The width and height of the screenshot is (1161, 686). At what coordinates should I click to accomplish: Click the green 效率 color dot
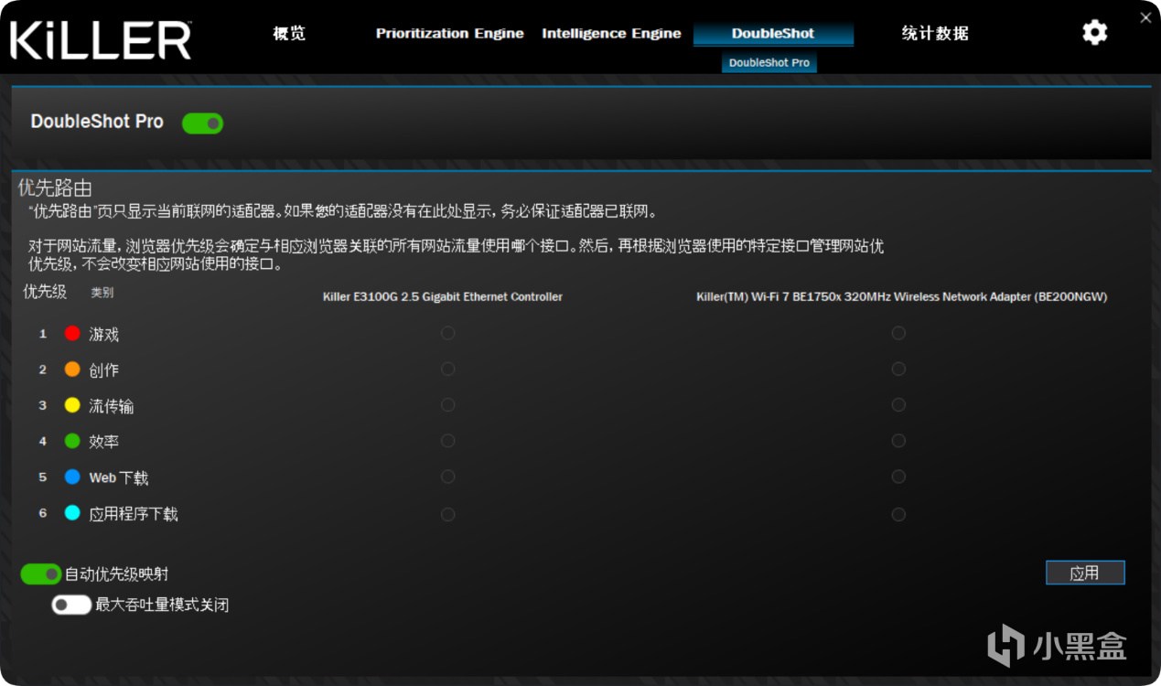[x=72, y=441]
